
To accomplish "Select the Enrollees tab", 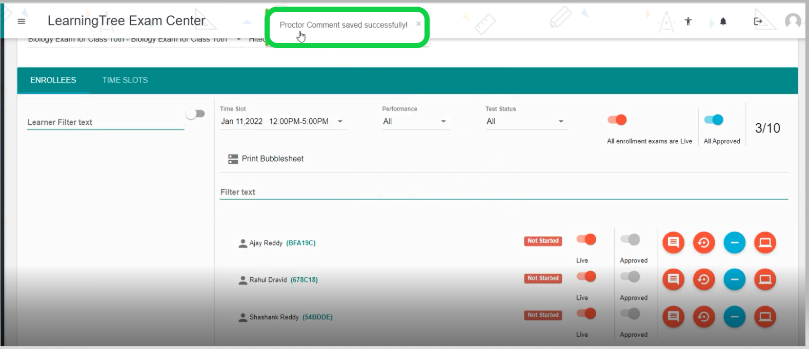I will pyautogui.click(x=53, y=80).
